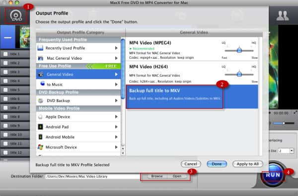The image size is (298, 196).
Task: Click the Android Pad icon
Action: tap(41, 127)
